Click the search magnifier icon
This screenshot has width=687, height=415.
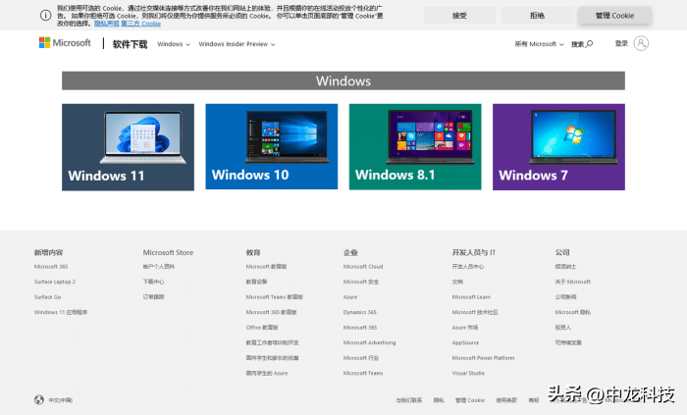click(589, 44)
